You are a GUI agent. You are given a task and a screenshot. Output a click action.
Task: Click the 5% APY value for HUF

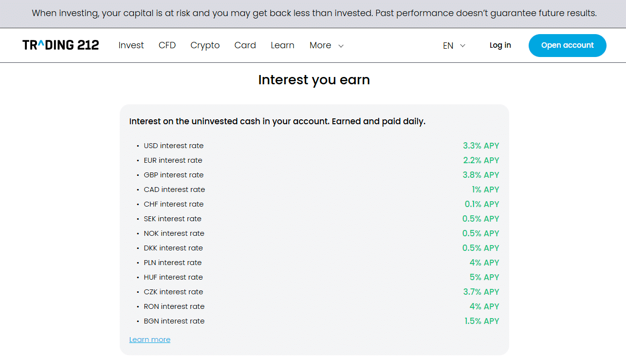[484, 277]
